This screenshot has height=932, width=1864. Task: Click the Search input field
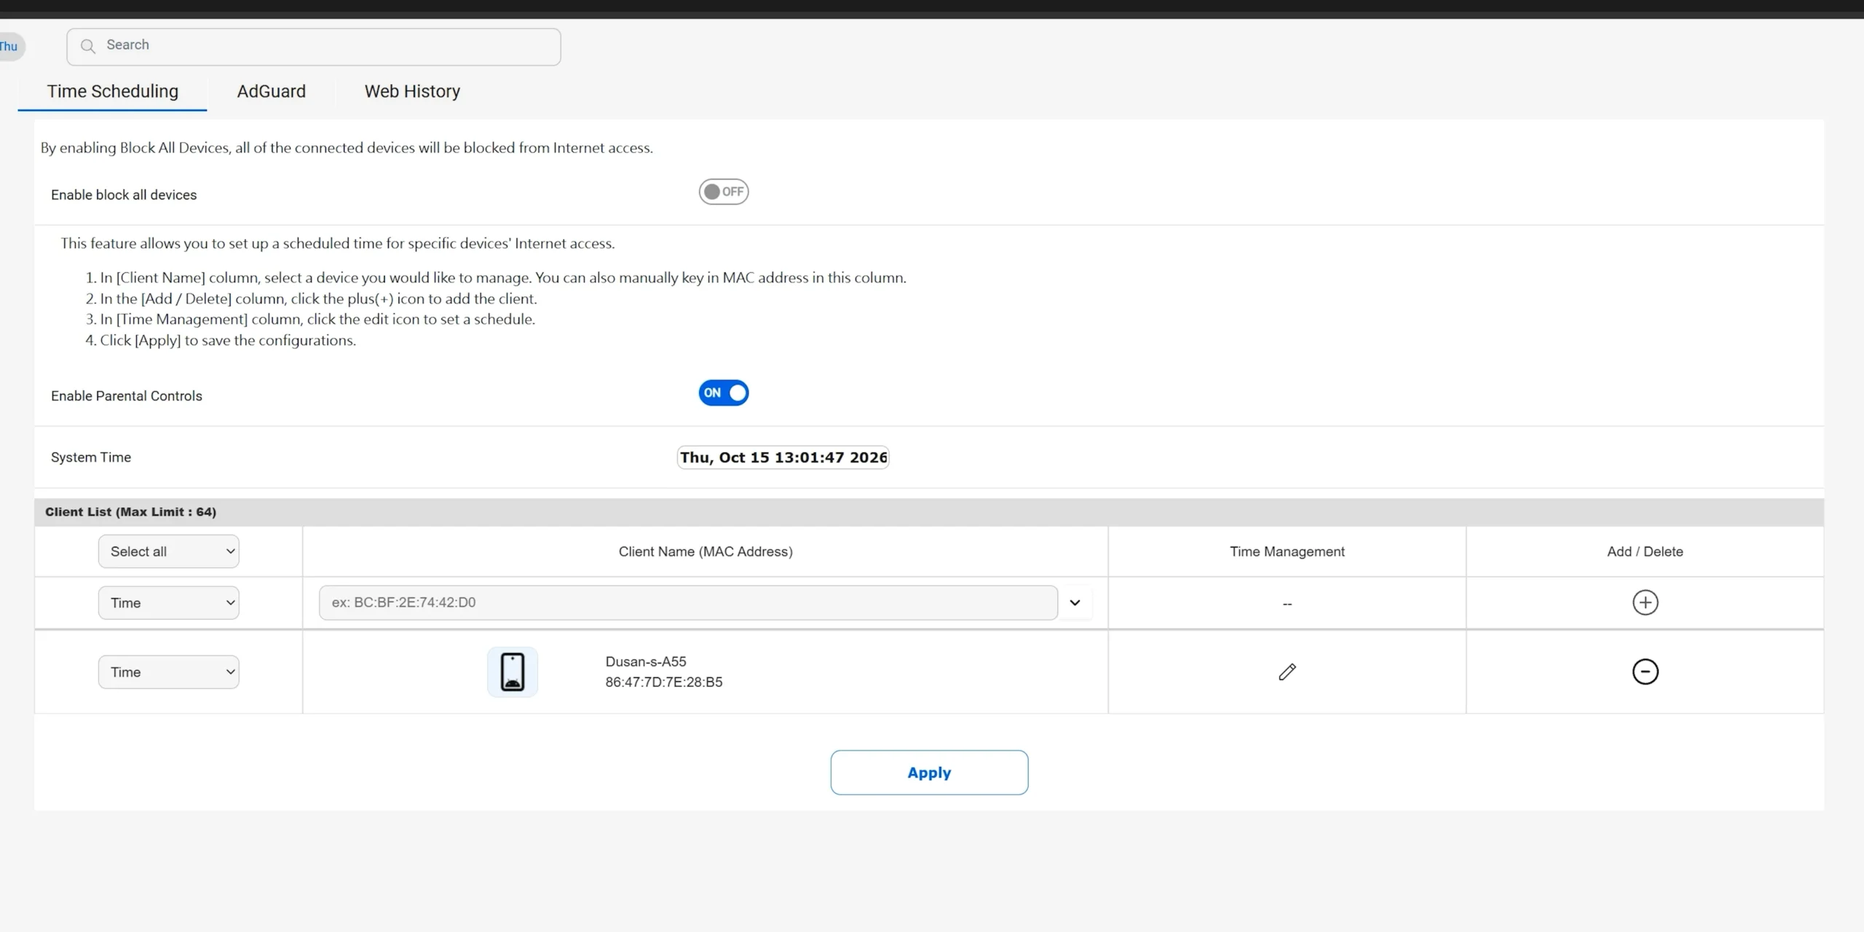314,47
